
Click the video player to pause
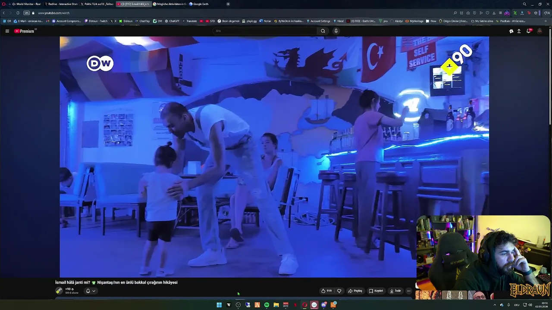pyautogui.click(x=274, y=157)
